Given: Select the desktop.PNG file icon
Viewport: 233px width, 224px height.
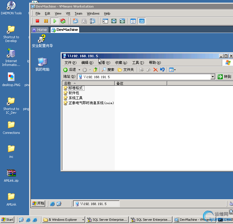Looking at the screenshot, I should click(11, 80).
